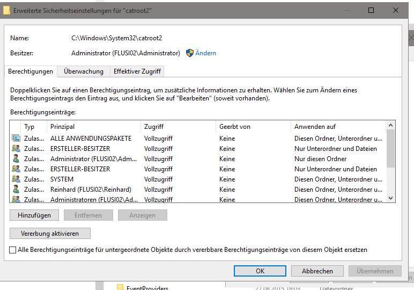Click the Übernehmen button

coord(375,271)
